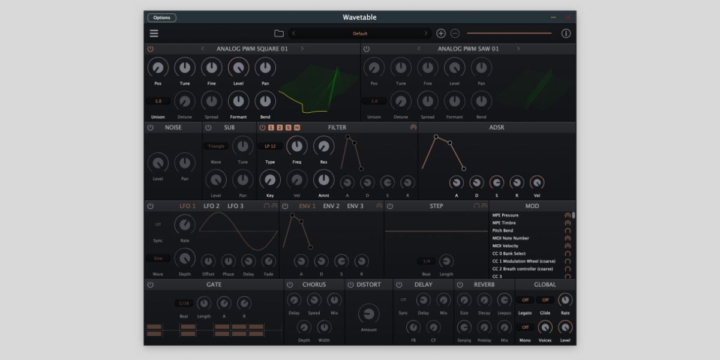Click the CC 1 Modulation Wheel assign icon
Screen dimensions: 720x360
tap(567, 261)
